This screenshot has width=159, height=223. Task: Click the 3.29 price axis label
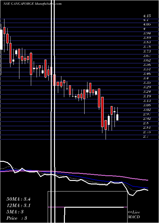(147, 87)
